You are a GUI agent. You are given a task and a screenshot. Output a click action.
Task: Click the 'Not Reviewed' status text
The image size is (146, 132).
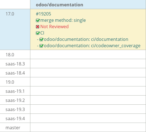tap(54, 27)
